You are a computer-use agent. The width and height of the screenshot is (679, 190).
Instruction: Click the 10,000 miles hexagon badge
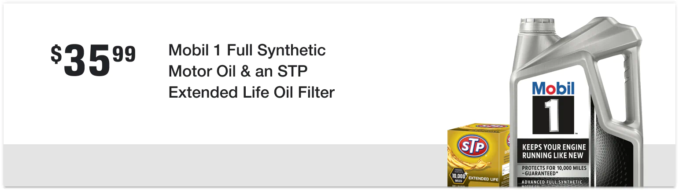pos(459,176)
